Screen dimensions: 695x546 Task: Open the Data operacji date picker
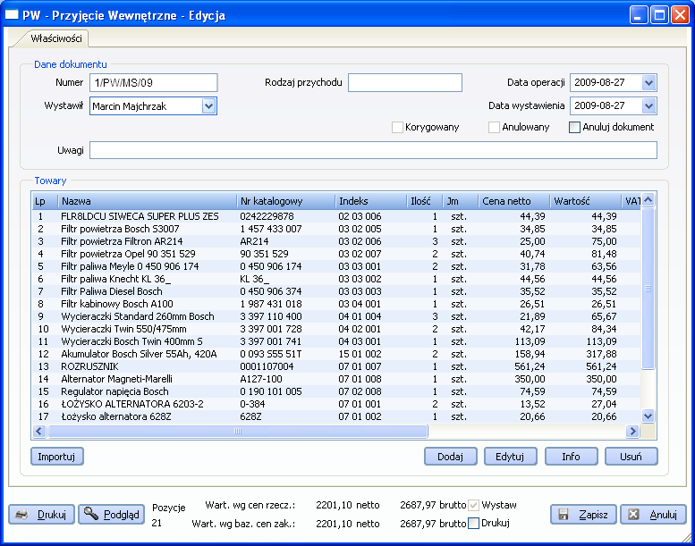[x=648, y=83]
